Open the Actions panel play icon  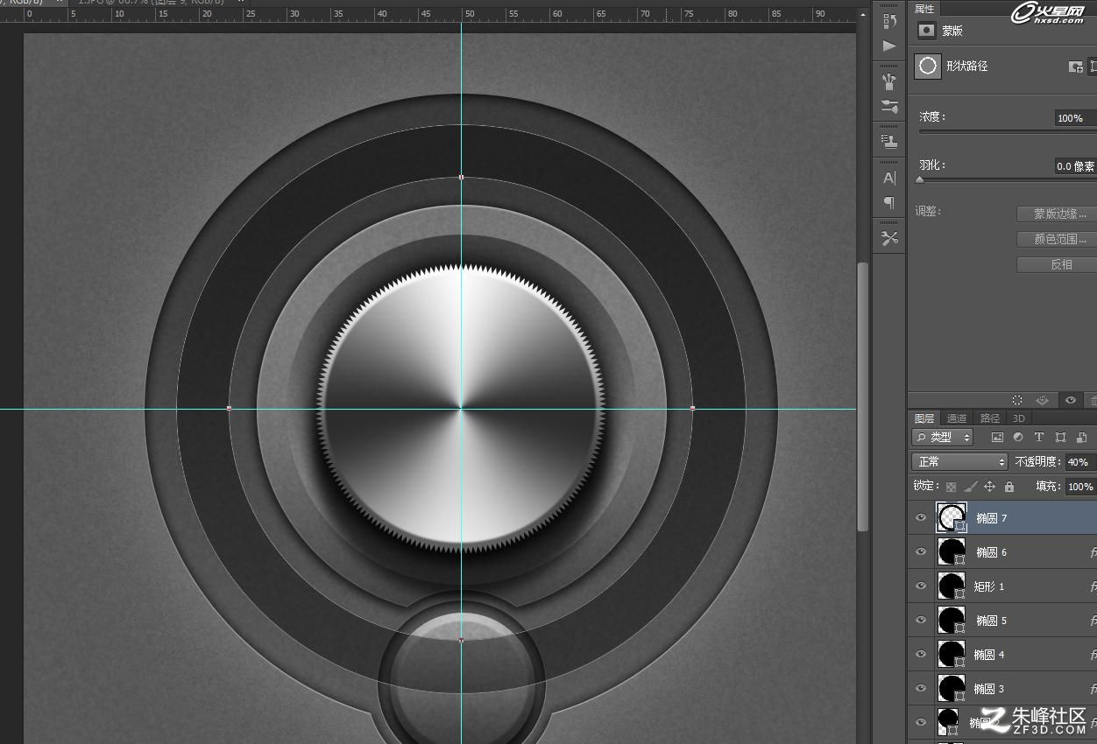[889, 46]
